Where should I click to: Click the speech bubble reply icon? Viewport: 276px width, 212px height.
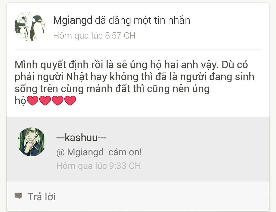pyautogui.click(x=18, y=196)
